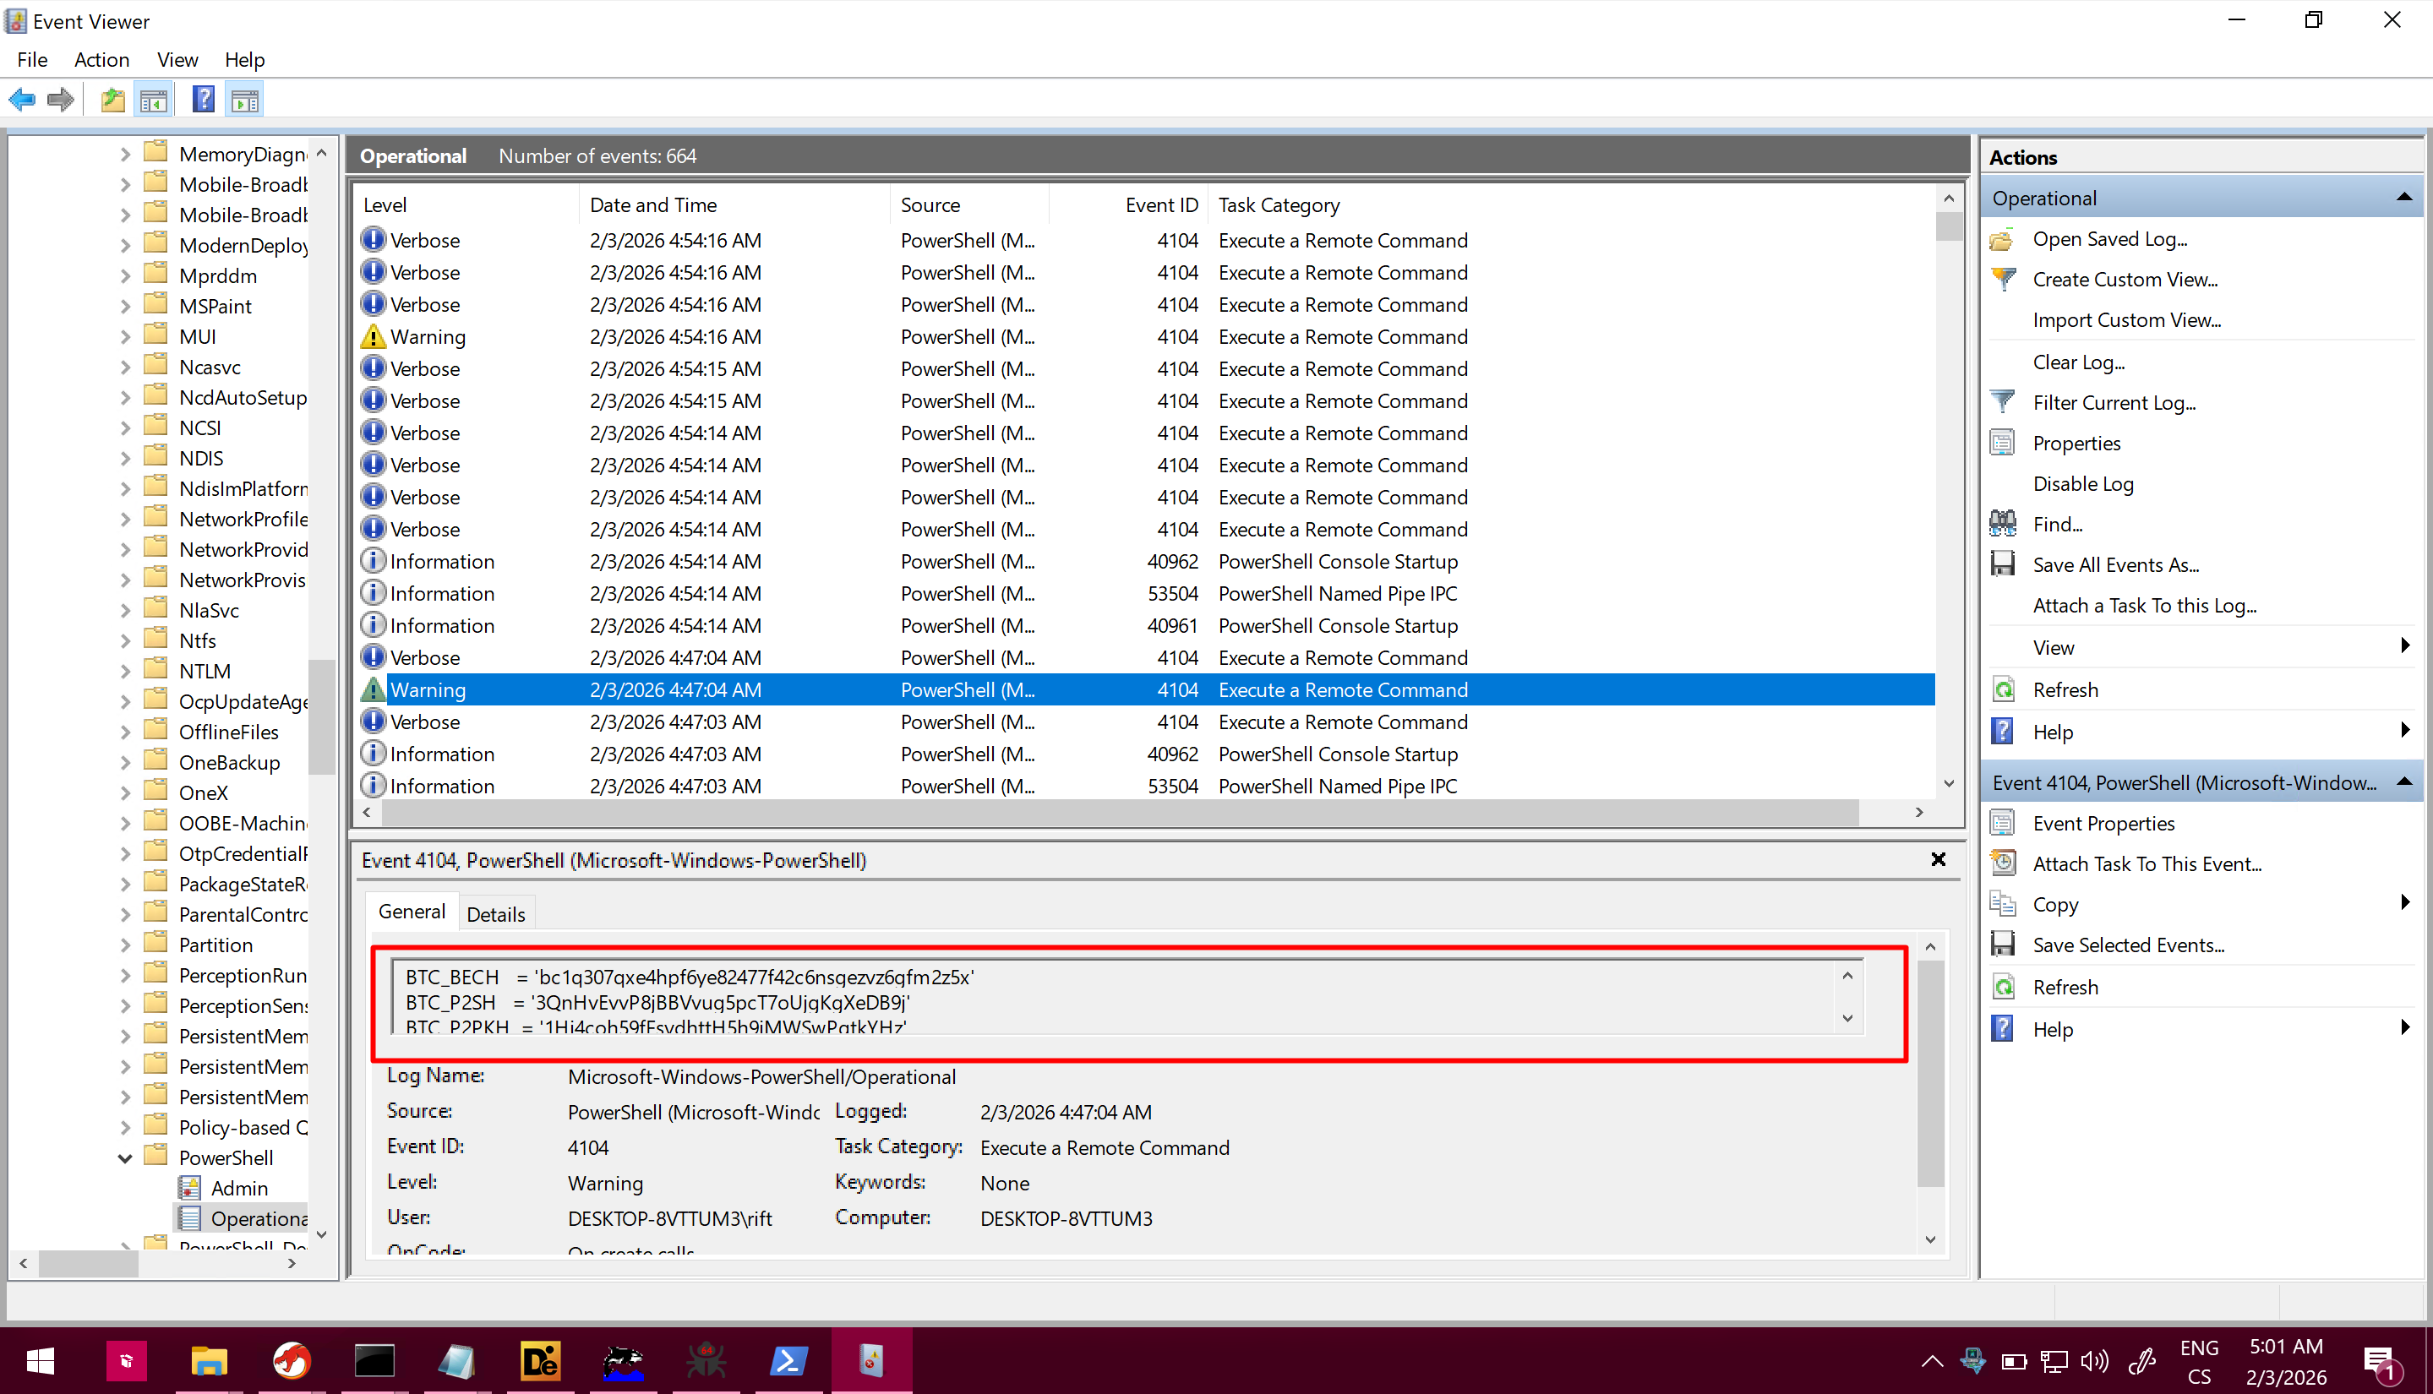Open the Action menu
This screenshot has width=2433, height=1394.
101,59
